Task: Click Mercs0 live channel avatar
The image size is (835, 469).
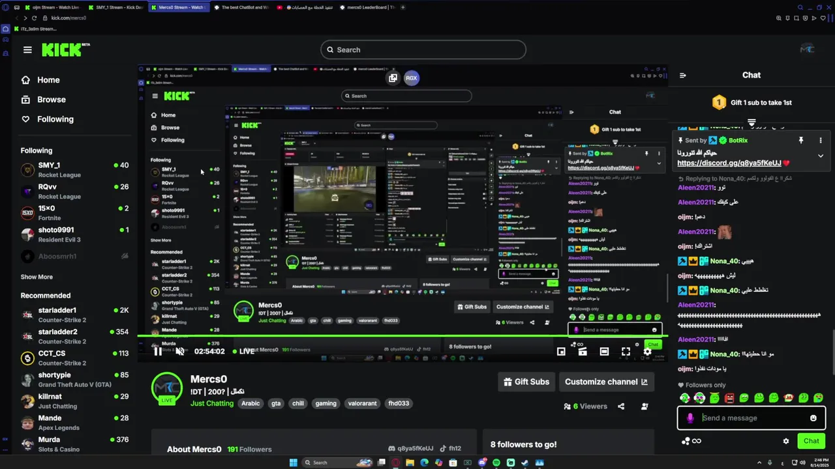Action: point(167,388)
